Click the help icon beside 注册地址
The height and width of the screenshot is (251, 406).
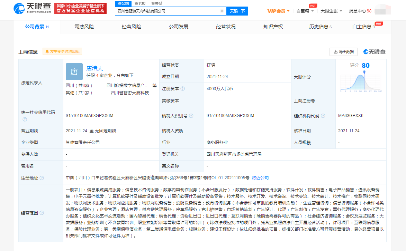[x=42, y=178]
